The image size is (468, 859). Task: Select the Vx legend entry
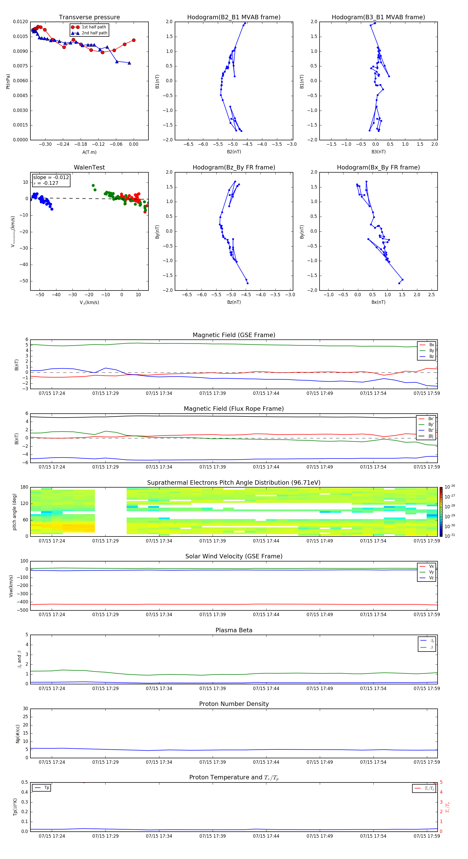[427, 566]
